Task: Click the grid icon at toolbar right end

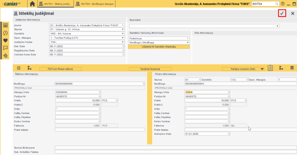Action: coord(292,68)
